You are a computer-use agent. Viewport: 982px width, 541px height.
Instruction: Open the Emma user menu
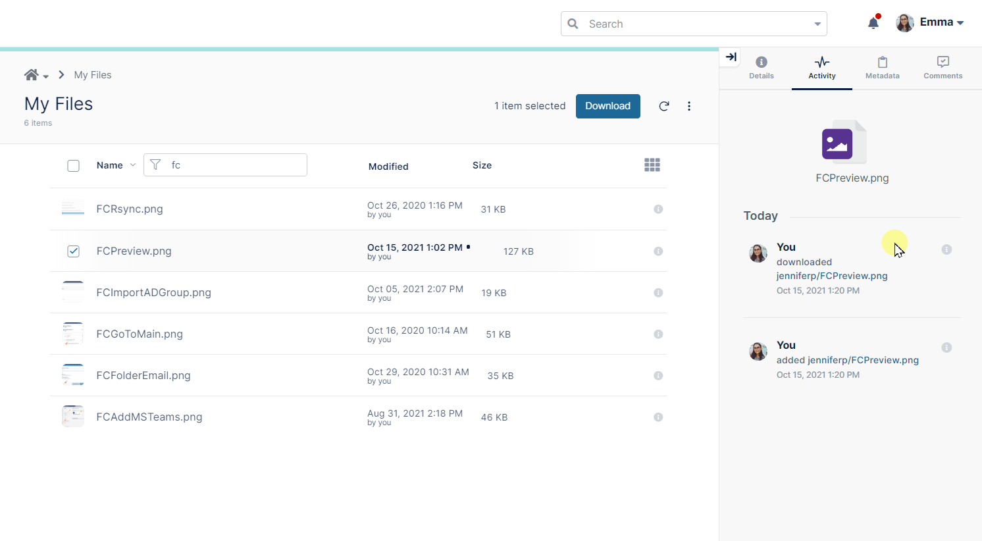pos(931,23)
